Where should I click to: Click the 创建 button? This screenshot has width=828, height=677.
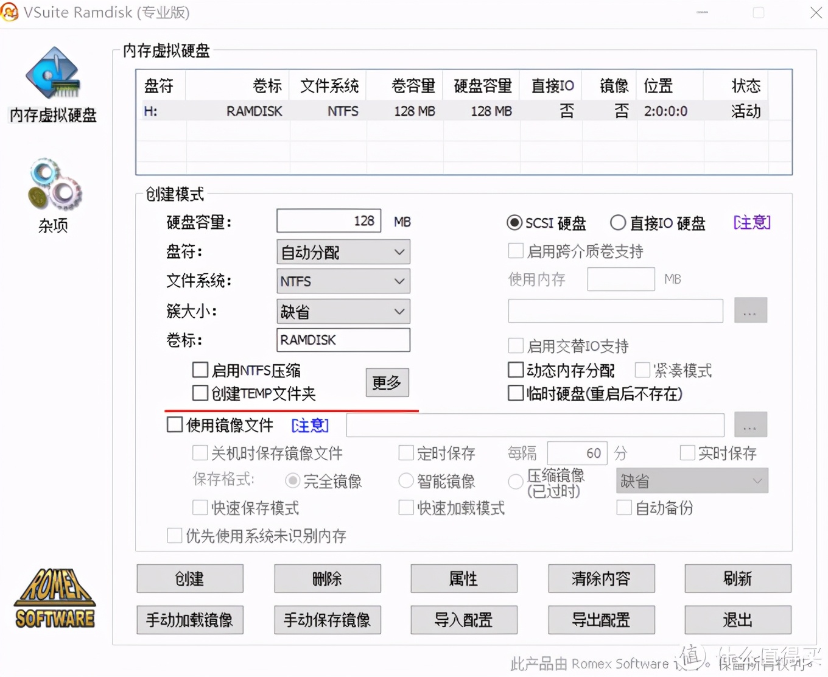click(x=189, y=578)
